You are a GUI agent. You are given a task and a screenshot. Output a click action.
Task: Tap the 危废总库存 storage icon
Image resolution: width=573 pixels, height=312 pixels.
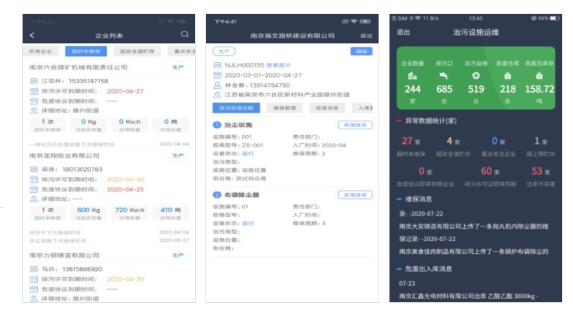(539, 76)
